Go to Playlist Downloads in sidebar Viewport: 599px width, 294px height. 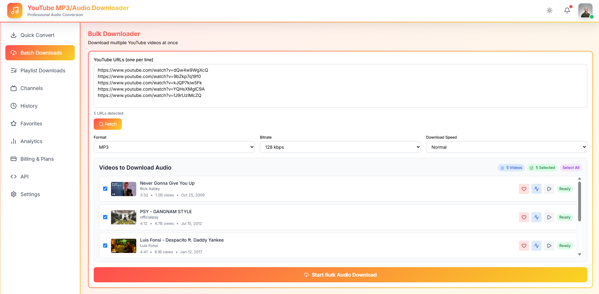coord(43,70)
